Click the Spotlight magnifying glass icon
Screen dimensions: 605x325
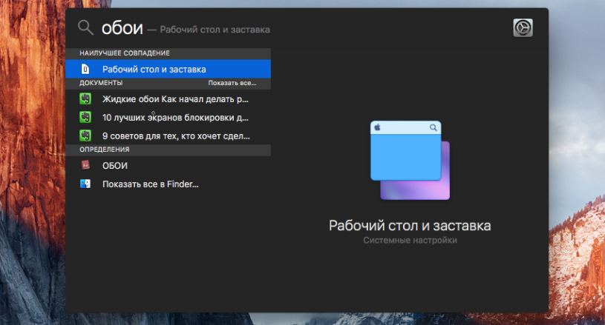point(85,27)
